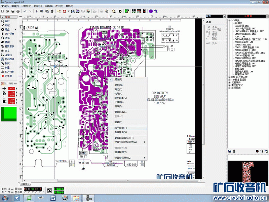Click the 0.25 track width value

pyautogui.click(x=12, y=89)
